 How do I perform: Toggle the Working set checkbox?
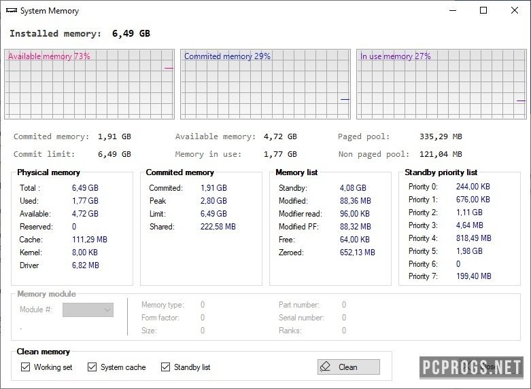[25, 367]
